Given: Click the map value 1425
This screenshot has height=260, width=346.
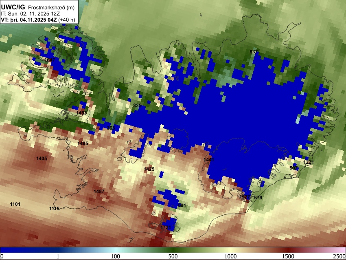Looking at the screenshot, I should [149, 169].
